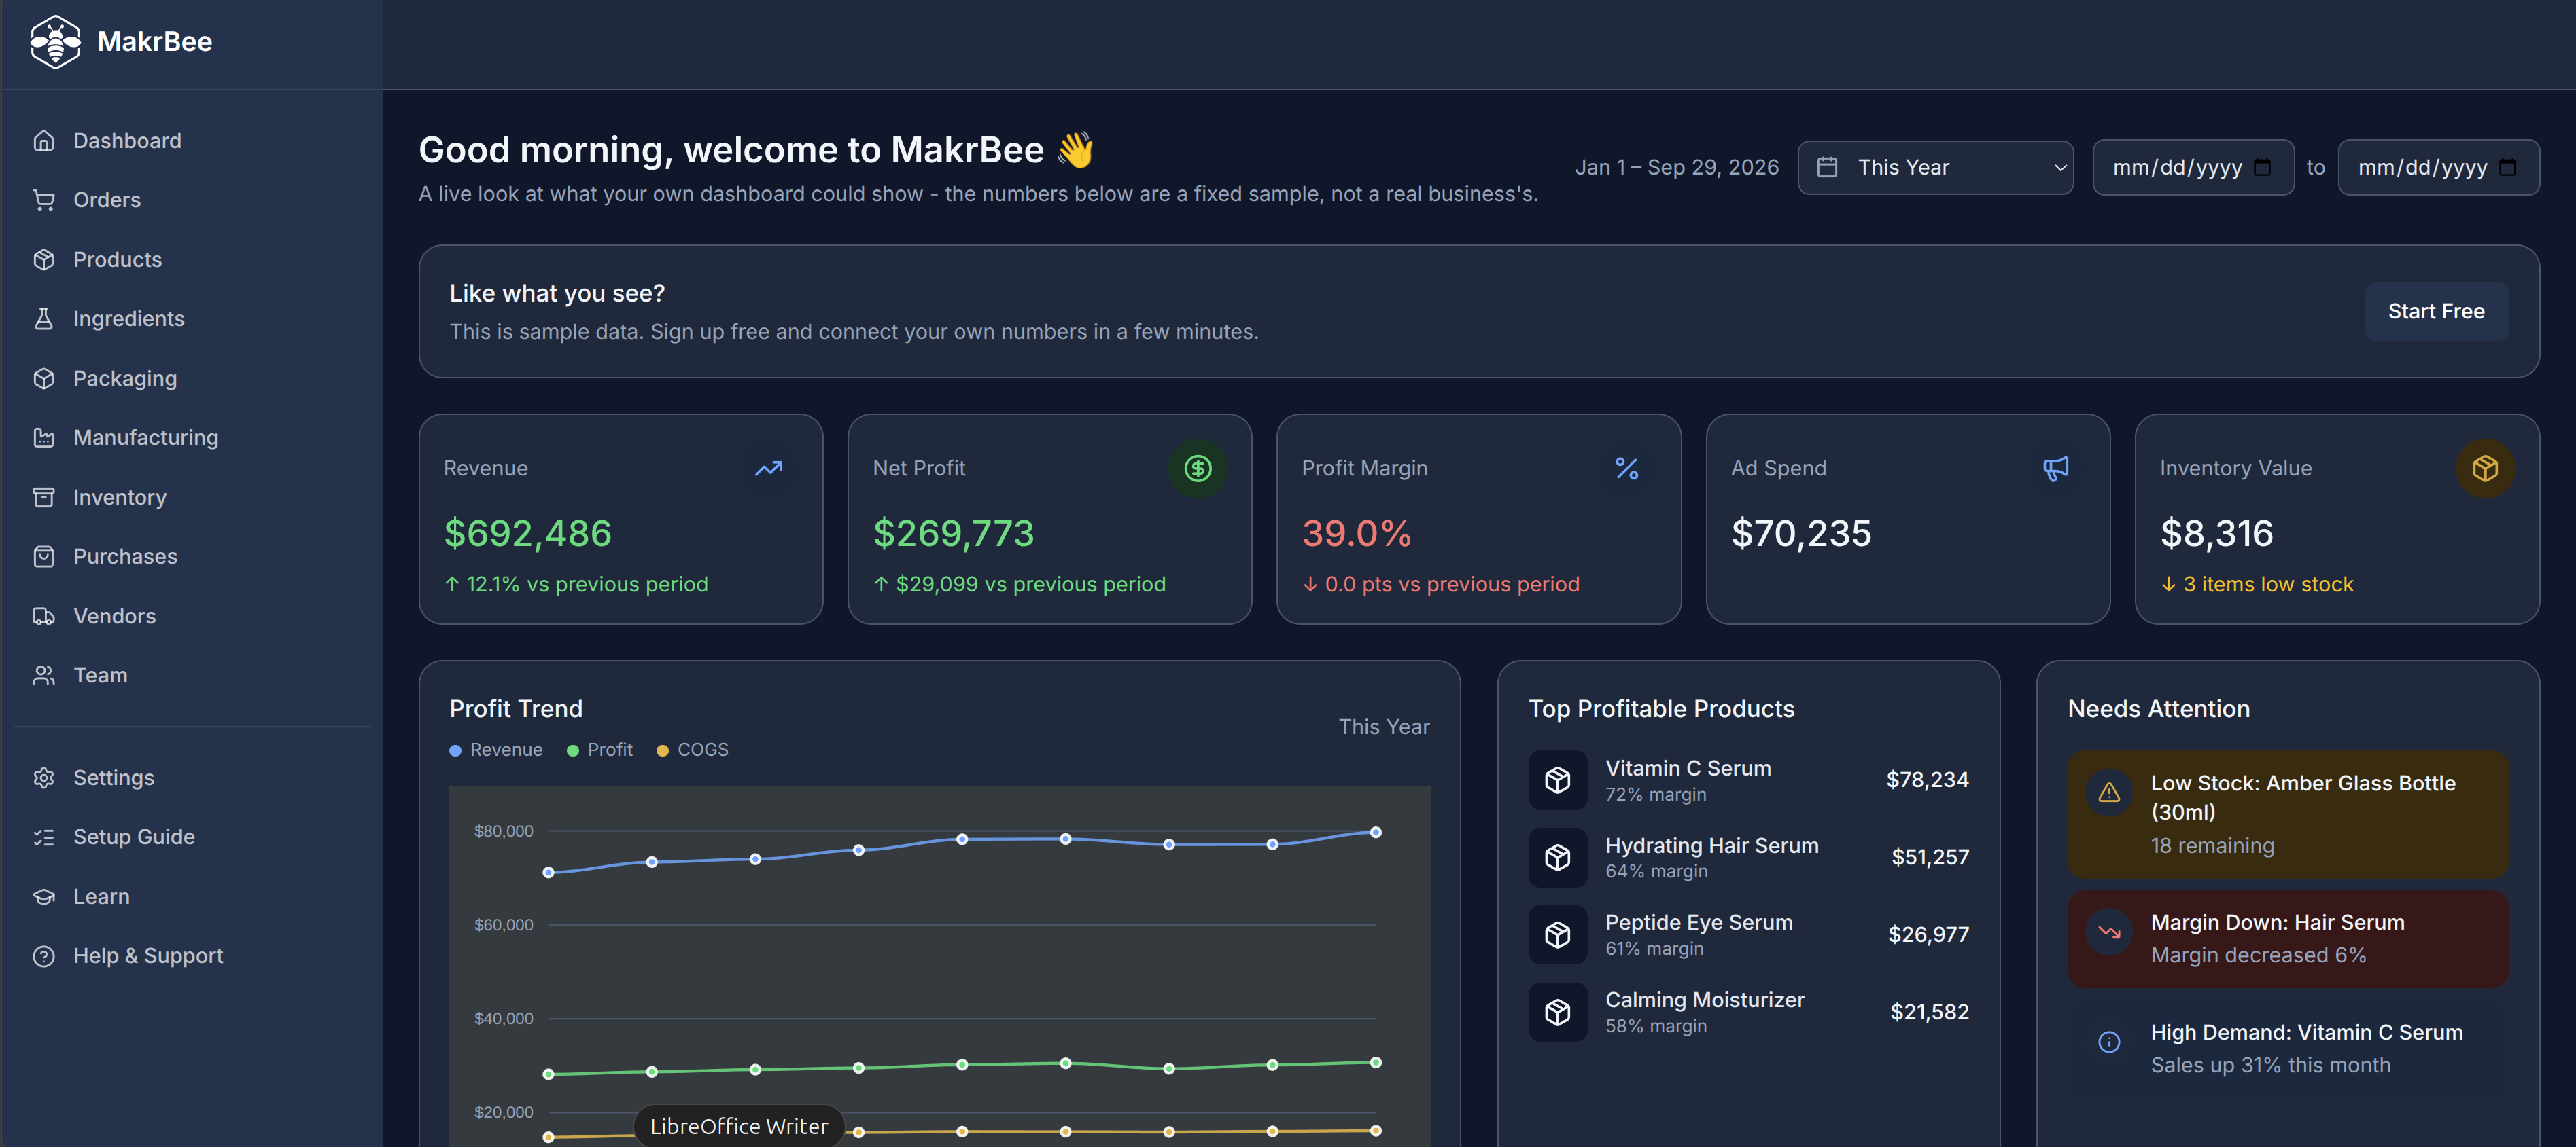Viewport: 2576px width, 1147px height.
Task: Click the Vitamin C Serum product icon
Action: (x=1557, y=780)
